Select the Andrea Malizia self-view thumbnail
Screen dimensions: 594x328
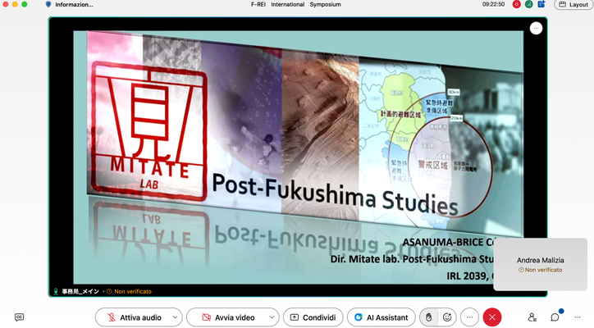click(540, 264)
